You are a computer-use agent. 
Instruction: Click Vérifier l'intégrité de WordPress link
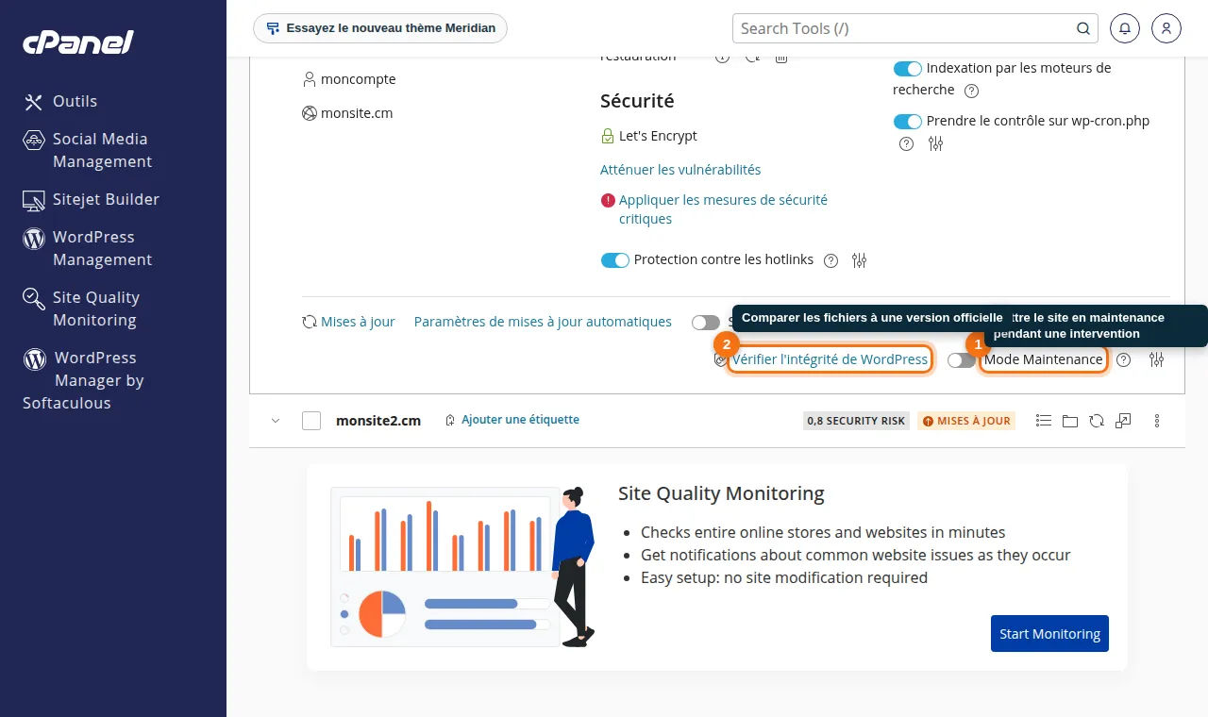[x=830, y=359]
